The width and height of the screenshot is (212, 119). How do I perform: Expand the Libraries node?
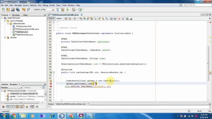click(x=5, y=37)
